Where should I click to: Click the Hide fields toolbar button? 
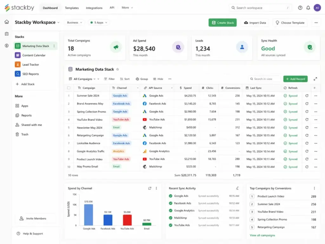click(158, 79)
